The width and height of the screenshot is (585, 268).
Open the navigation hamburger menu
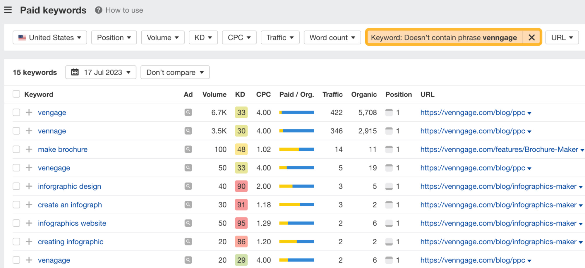8,10
